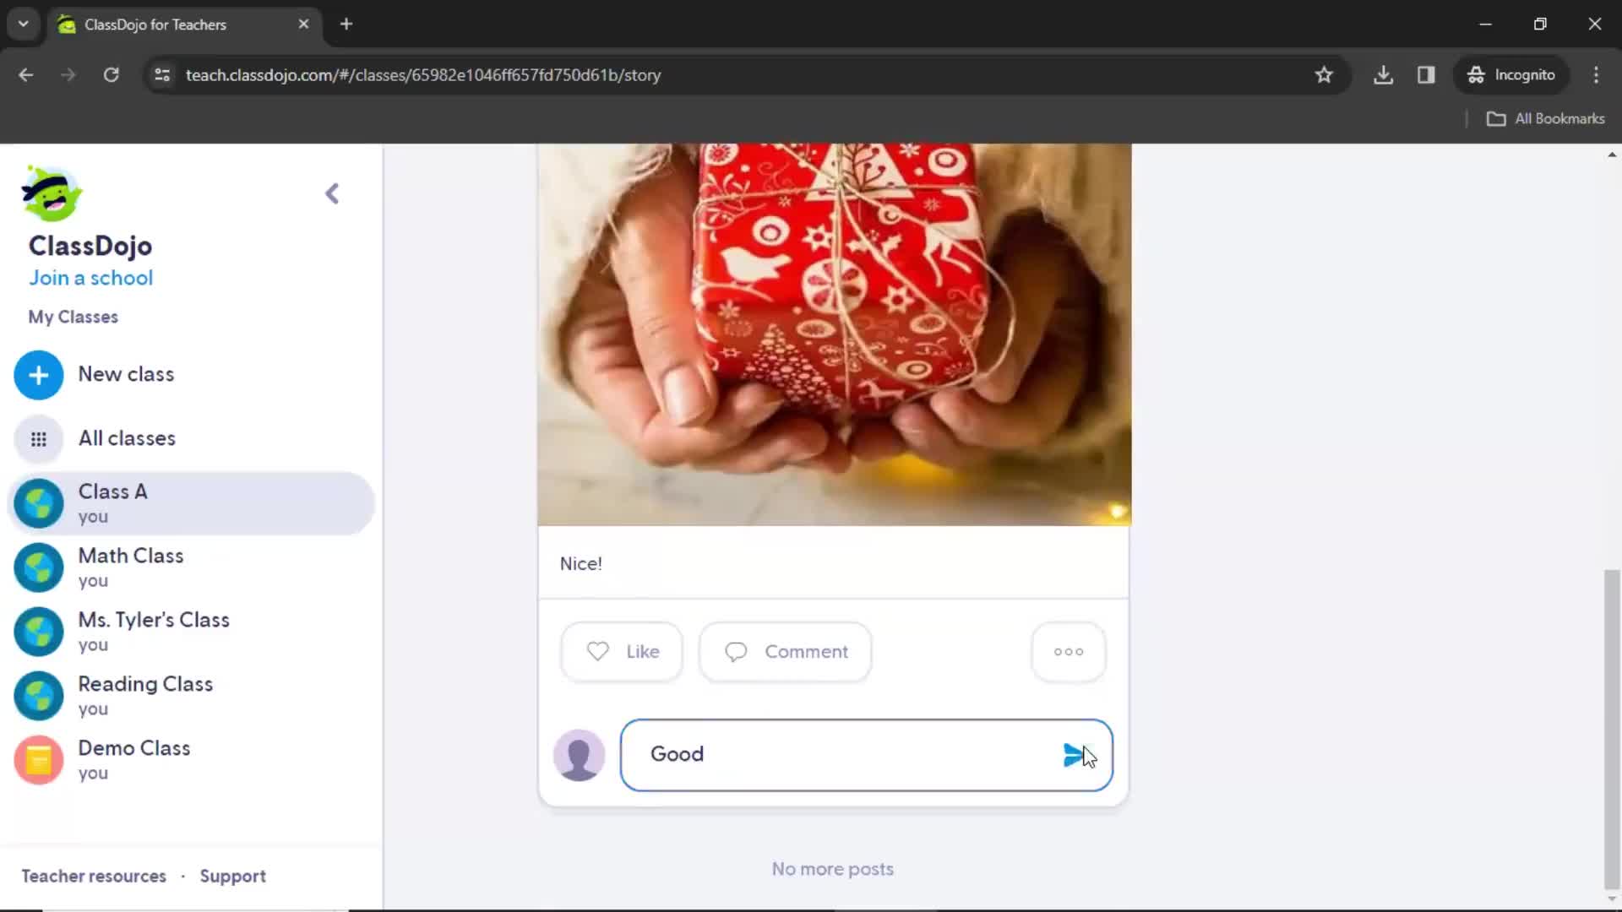Click the send arrow icon in comment box
Image resolution: width=1622 pixels, height=912 pixels.
coord(1073,755)
